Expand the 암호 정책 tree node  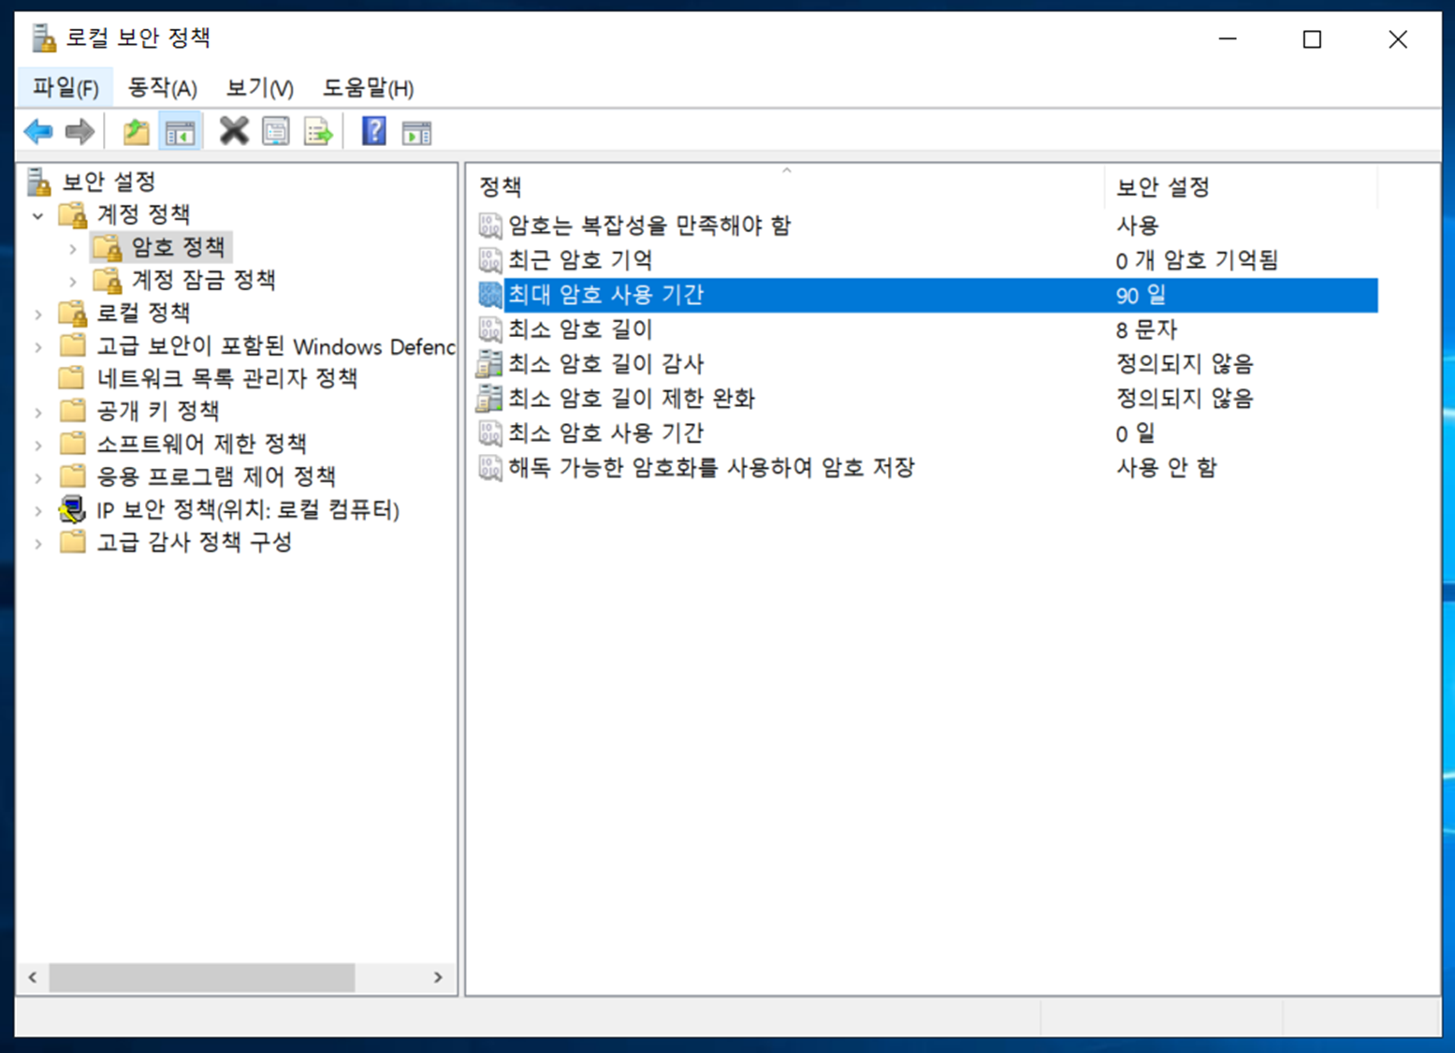point(73,249)
